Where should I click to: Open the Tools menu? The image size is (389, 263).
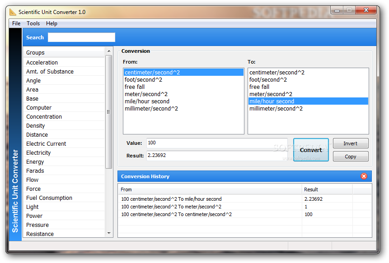(x=33, y=23)
